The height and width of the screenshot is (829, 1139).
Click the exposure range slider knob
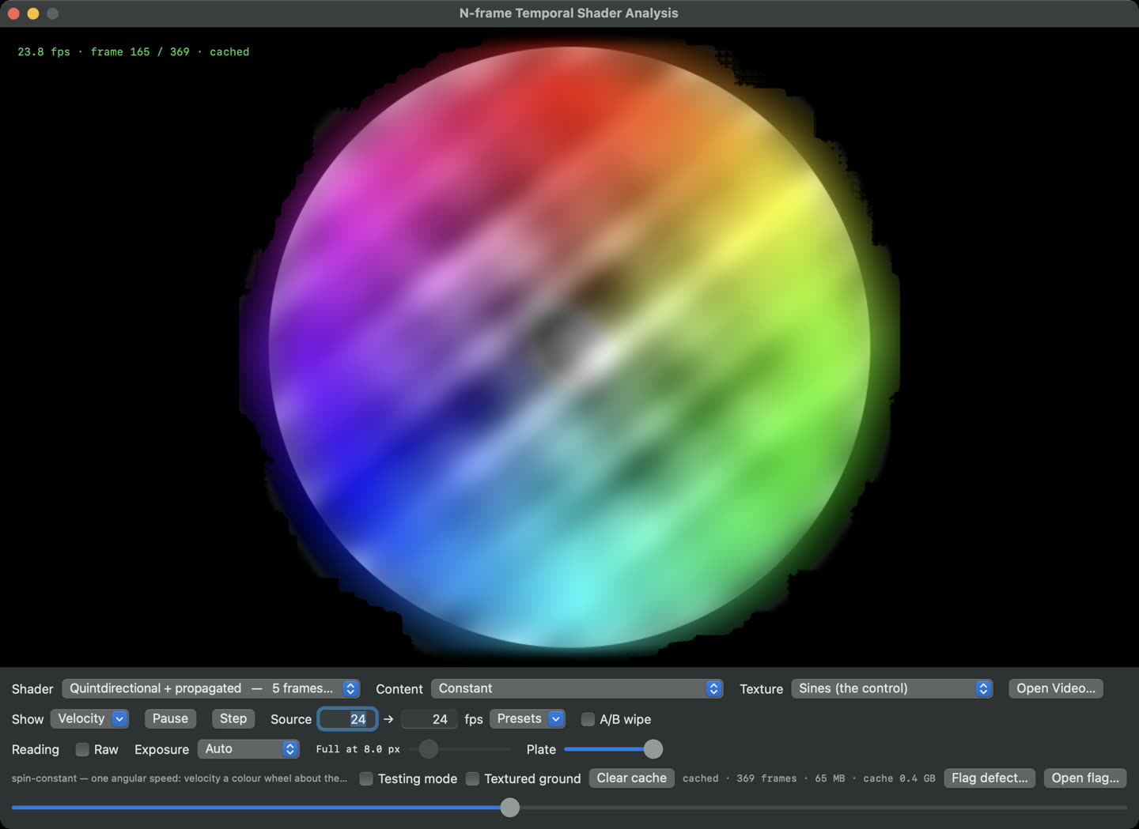point(429,749)
